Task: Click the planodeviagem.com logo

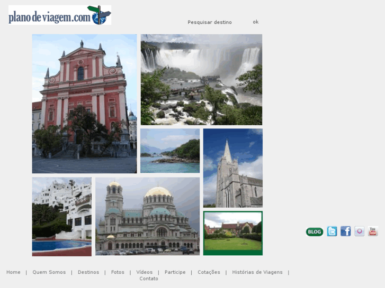Action: click(60, 15)
